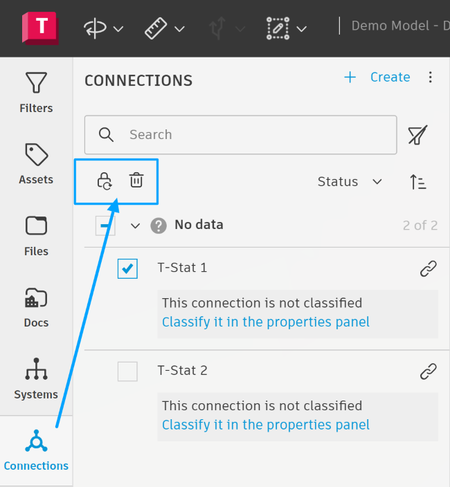Image resolution: width=450 pixels, height=487 pixels.
Task: Click the link icon for T-Stat 2
Action: 429,372
